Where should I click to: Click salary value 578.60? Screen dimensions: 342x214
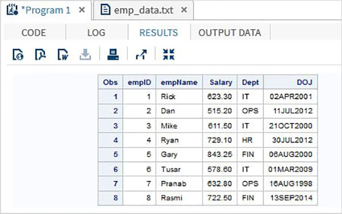pyautogui.click(x=220, y=169)
